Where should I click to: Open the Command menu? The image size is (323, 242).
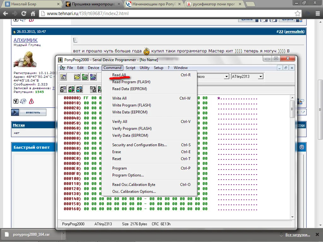[x=112, y=68]
